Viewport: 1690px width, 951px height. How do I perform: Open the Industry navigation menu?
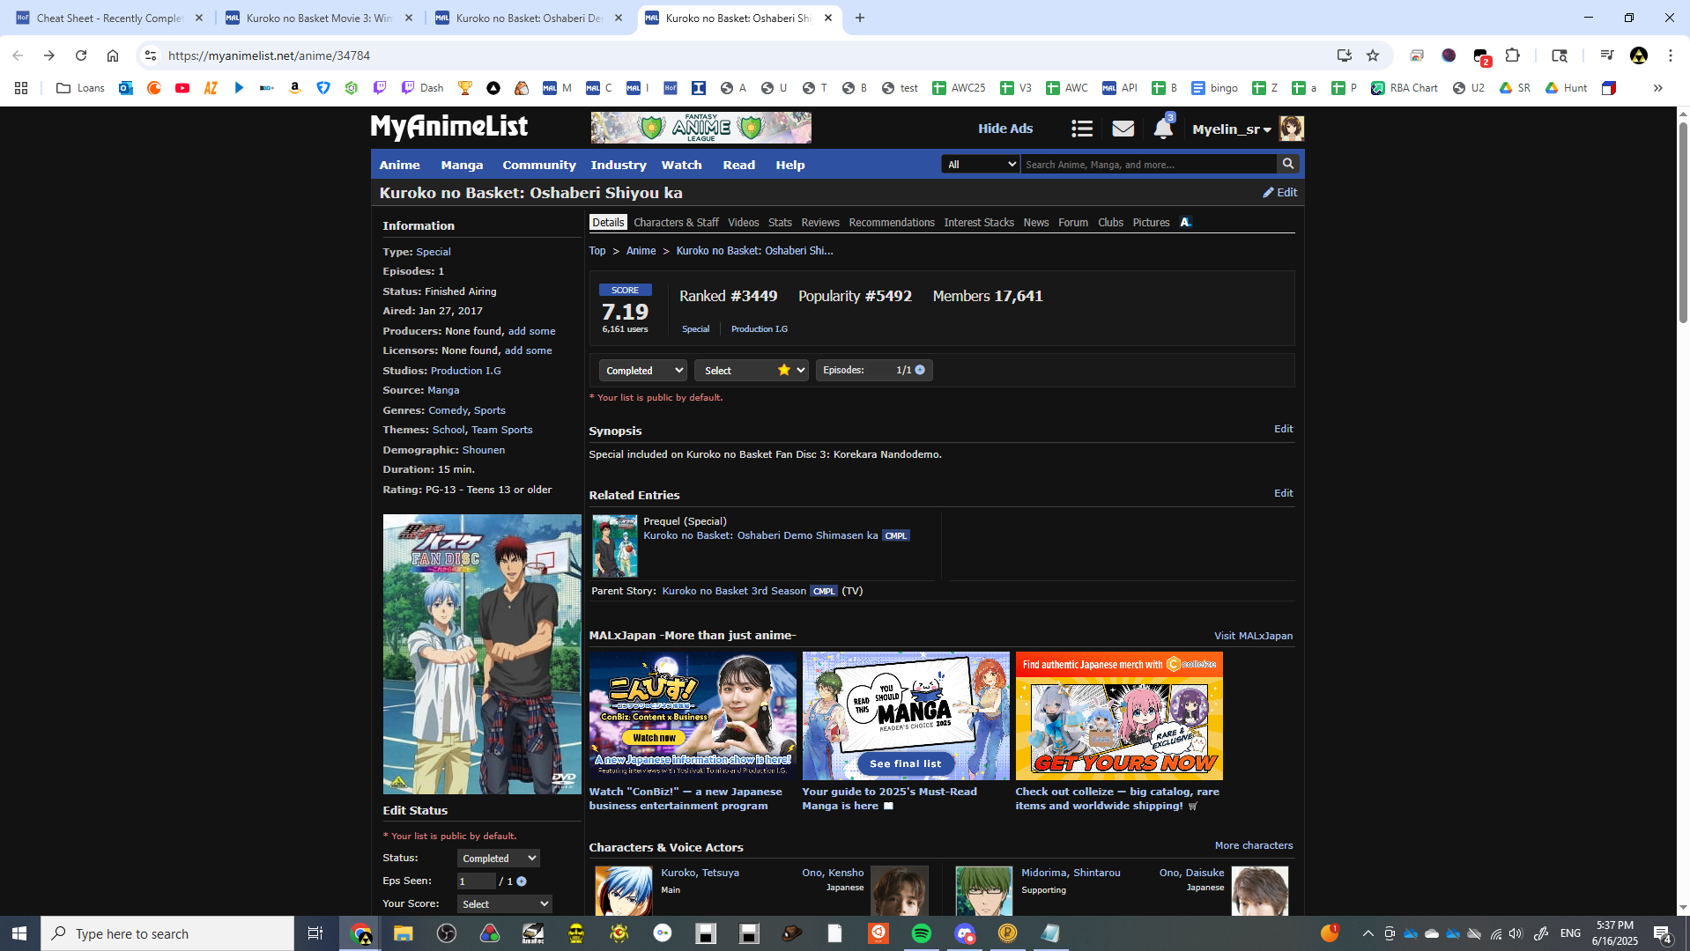[x=619, y=165]
